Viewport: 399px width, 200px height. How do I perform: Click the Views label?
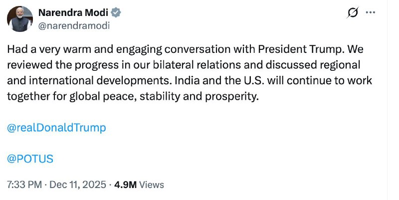(x=152, y=185)
